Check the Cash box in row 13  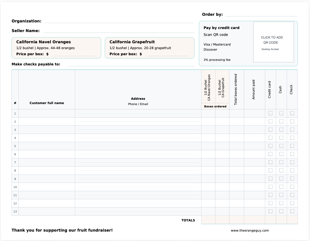click(281, 211)
